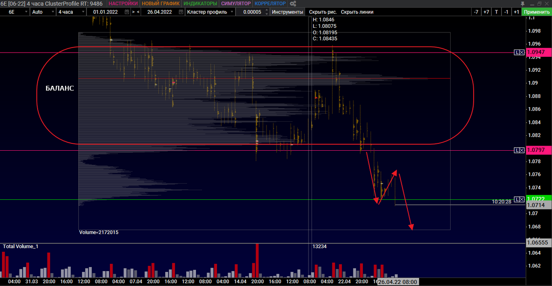This screenshot has width=552, height=286.
Task: Open the Auto mode dropdown
Action: pyautogui.click(x=43, y=12)
